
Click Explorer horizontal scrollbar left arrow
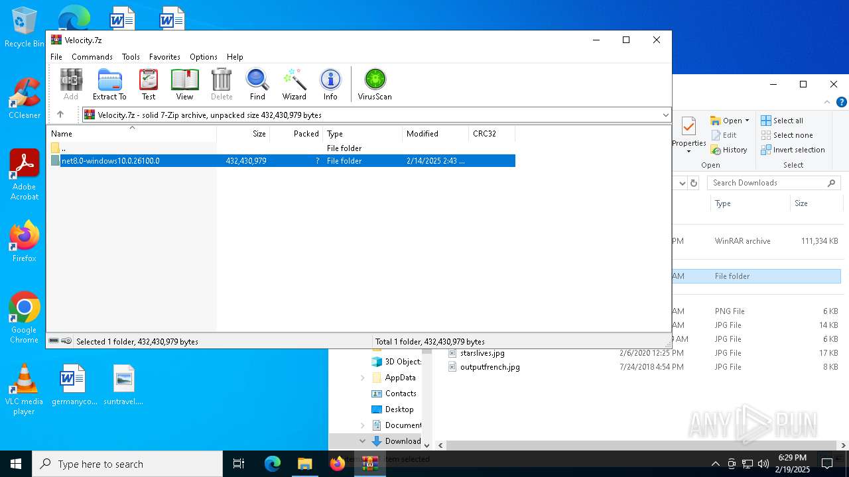pos(441,446)
